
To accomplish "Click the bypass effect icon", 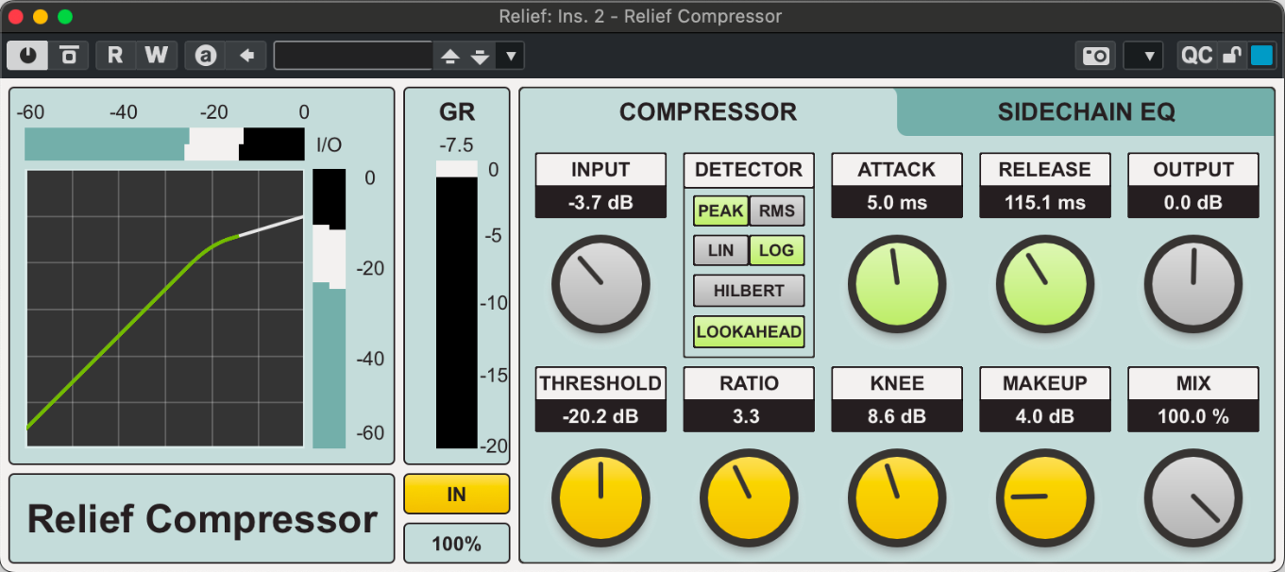I will 69,56.
